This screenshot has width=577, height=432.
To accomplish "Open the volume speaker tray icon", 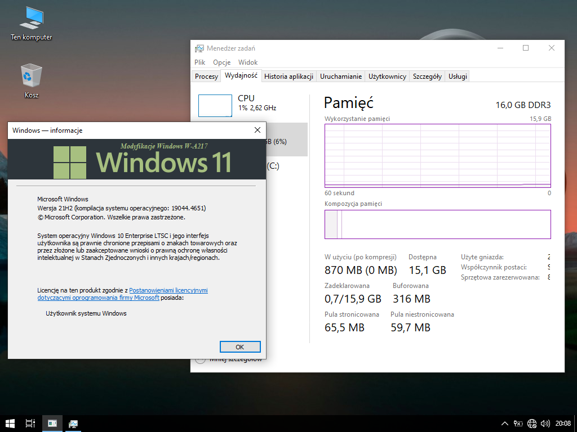I will coord(545,424).
